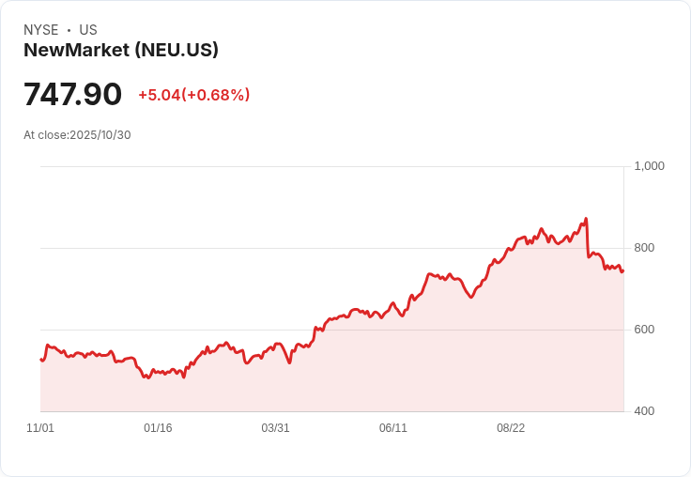The height and width of the screenshot is (477, 691).
Task: Click the US market label
Action: point(88,30)
